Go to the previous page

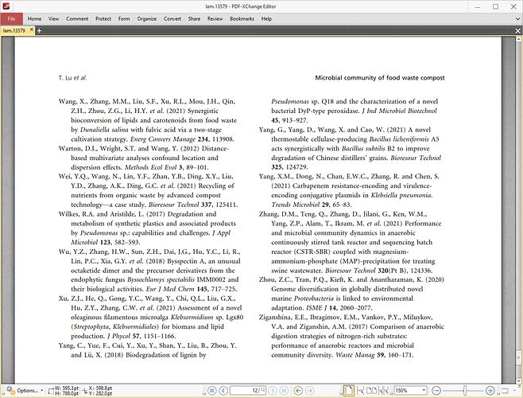[x=223, y=390]
